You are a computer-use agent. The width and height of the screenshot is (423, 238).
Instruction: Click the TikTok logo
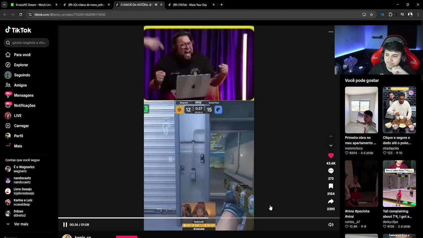coord(18,30)
